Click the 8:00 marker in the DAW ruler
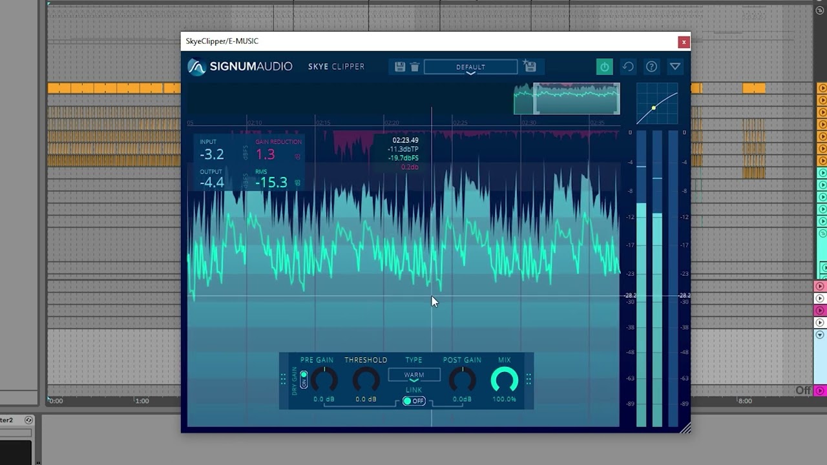This screenshot has width=827, height=465. point(745,401)
